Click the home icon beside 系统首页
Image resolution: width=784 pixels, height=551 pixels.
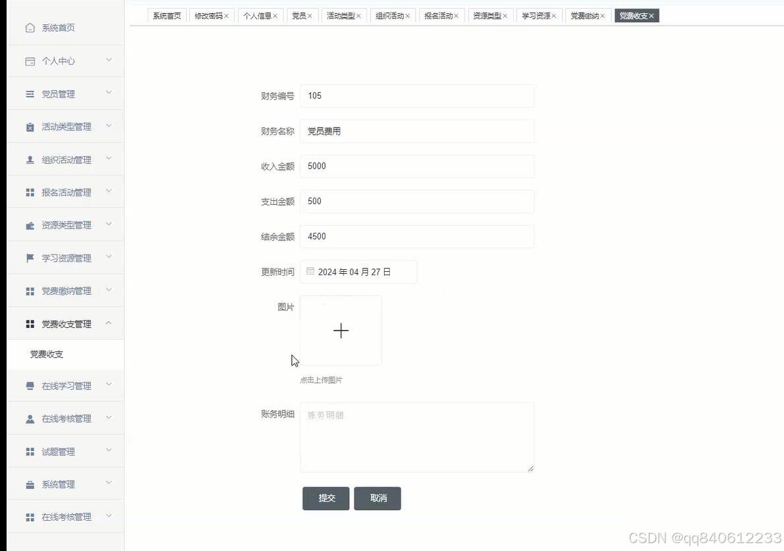point(30,28)
